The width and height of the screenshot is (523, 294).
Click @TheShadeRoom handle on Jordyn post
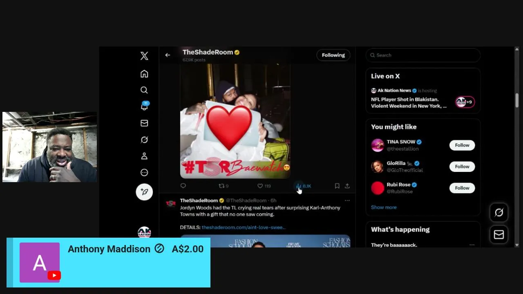tap(246, 200)
